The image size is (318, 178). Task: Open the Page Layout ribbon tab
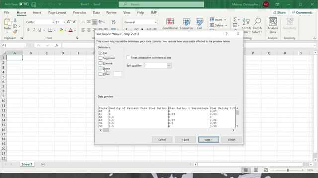tap(57, 12)
